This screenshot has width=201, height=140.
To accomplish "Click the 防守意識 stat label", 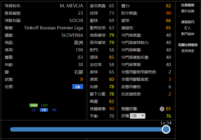I will (x=129, y=13).
